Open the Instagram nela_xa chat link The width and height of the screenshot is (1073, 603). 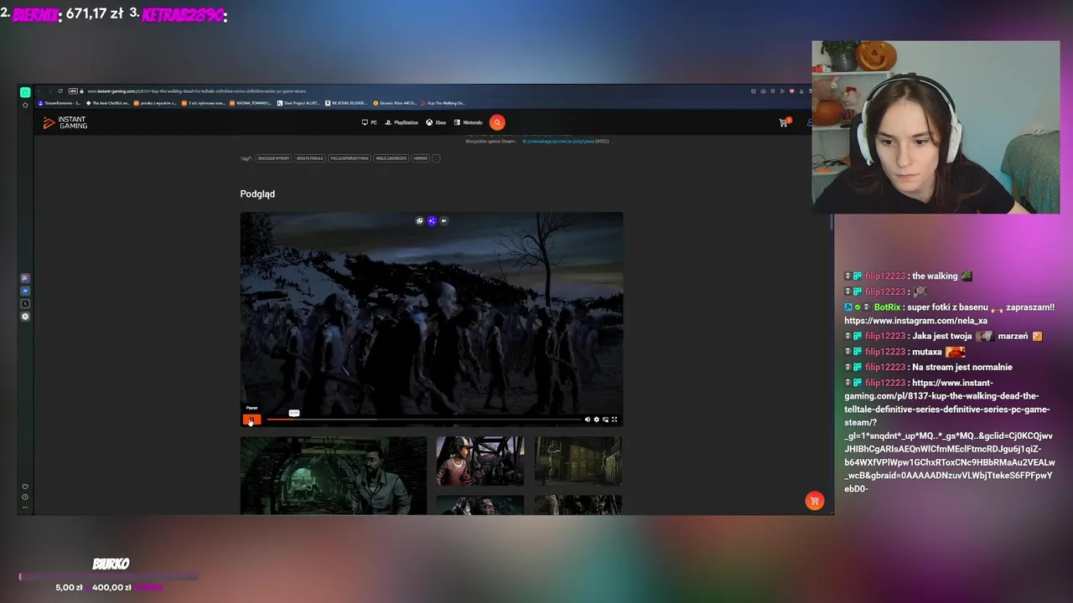tap(915, 321)
